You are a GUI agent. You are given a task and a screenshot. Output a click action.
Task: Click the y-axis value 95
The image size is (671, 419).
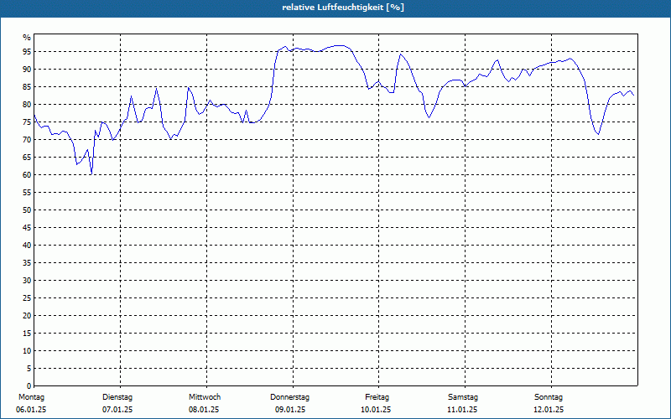click(x=27, y=52)
